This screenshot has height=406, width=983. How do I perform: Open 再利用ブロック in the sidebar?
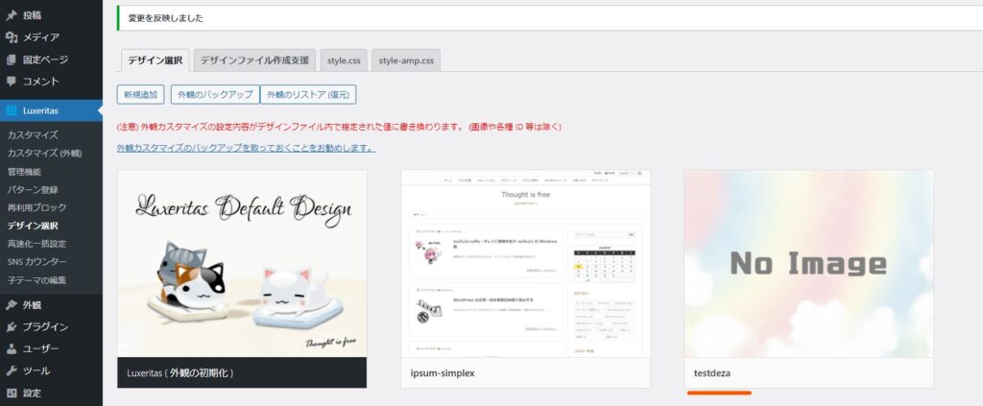pos(37,207)
